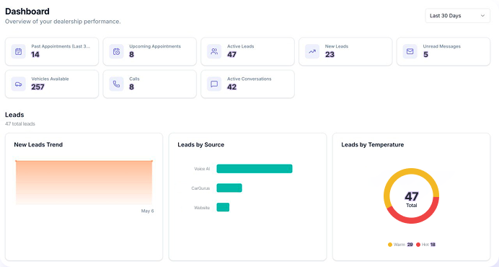Click the Voice AI bar in Leads by Source

pos(255,169)
